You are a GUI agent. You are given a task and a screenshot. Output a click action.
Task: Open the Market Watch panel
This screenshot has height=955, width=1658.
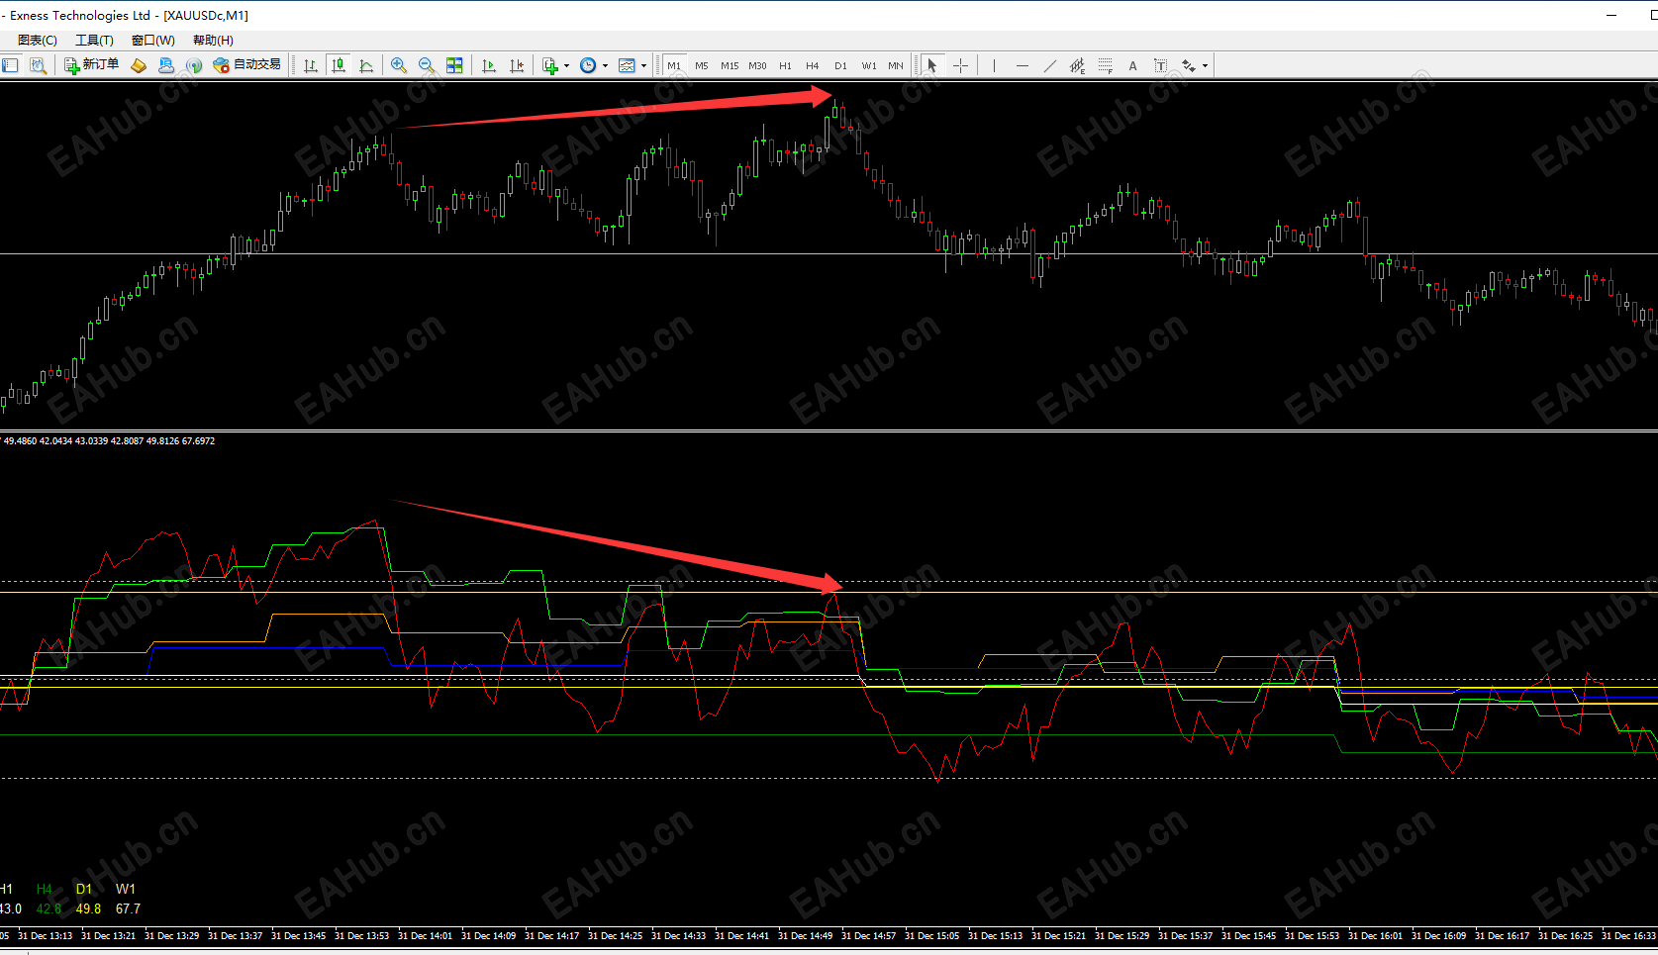point(10,65)
